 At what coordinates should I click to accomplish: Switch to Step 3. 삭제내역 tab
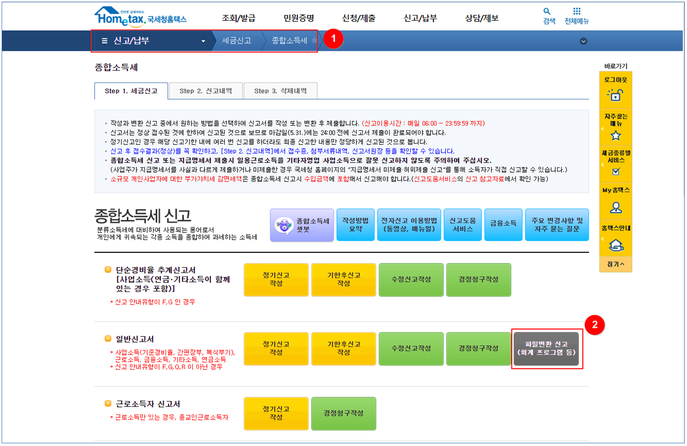pos(280,91)
